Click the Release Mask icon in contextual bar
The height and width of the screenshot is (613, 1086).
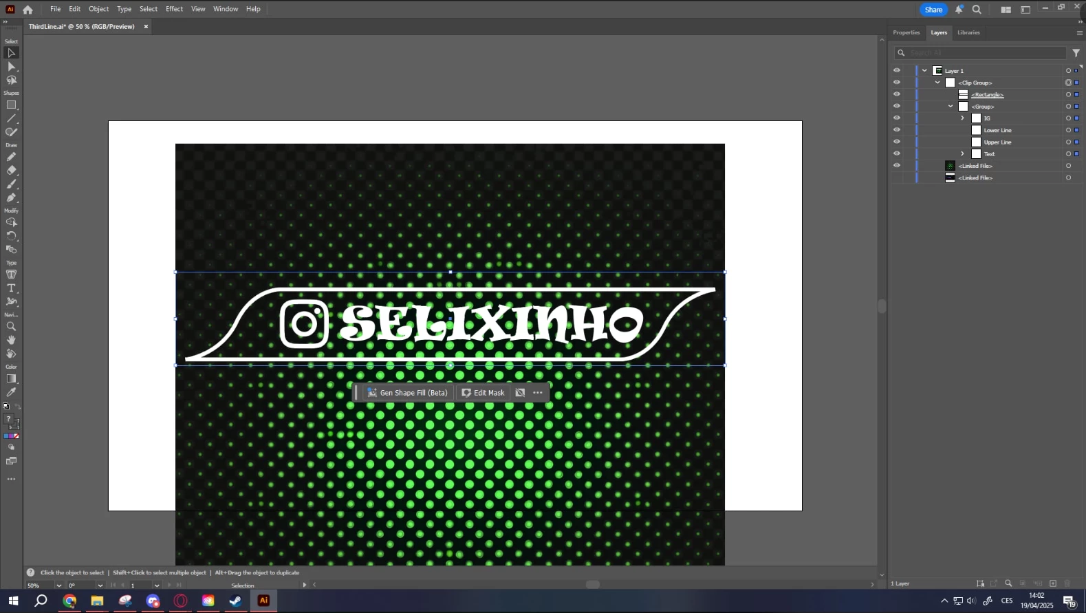[520, 393]
